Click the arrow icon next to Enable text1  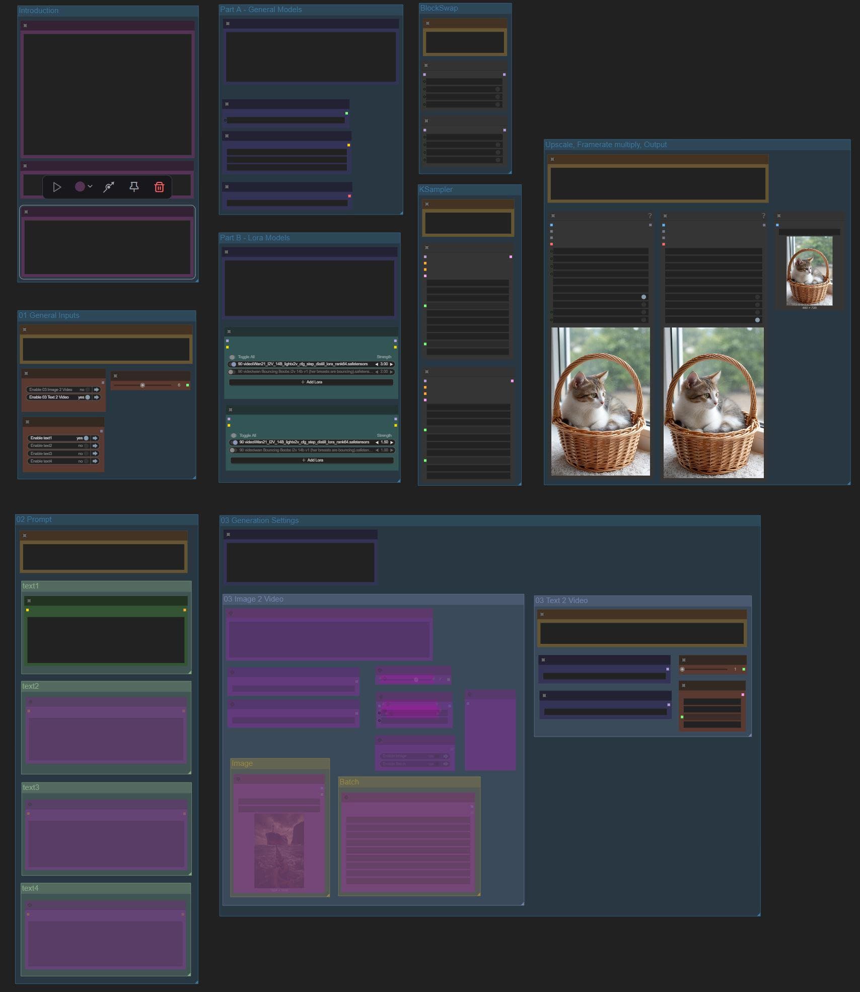click(x=95, y=438)
